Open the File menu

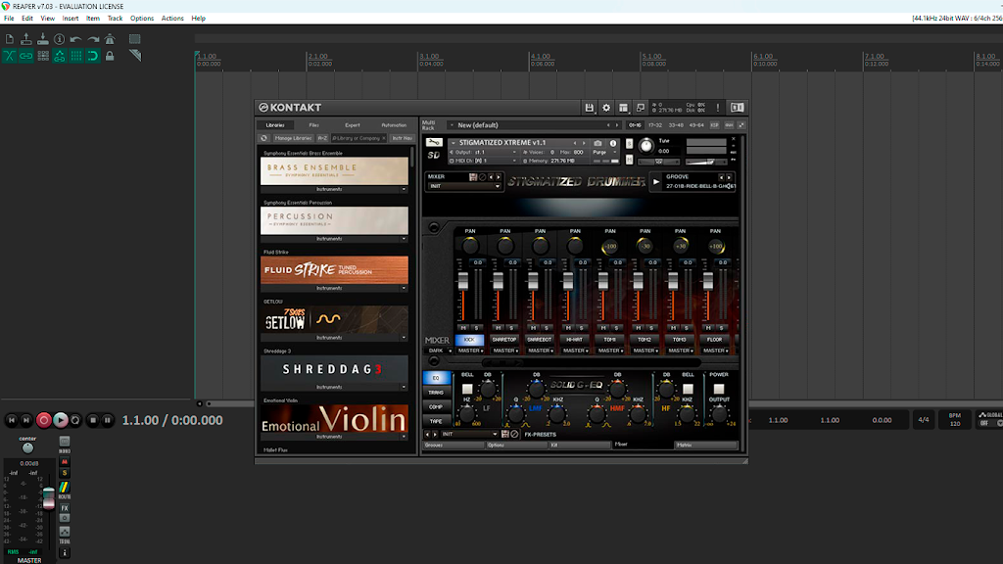[x=9, y=19]
